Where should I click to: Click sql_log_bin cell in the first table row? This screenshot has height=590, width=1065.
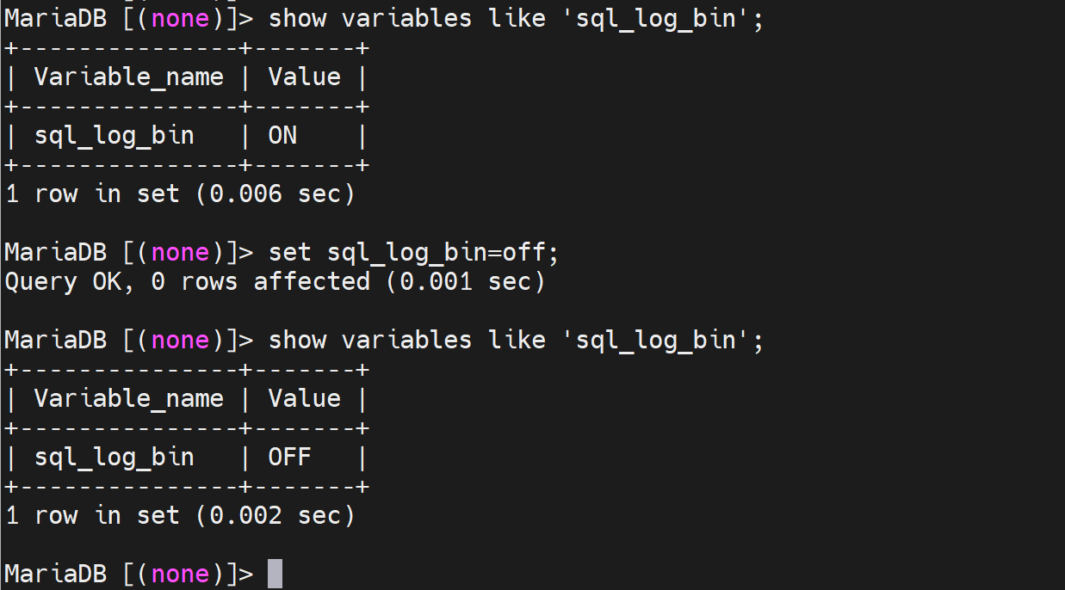coord(114,136)
